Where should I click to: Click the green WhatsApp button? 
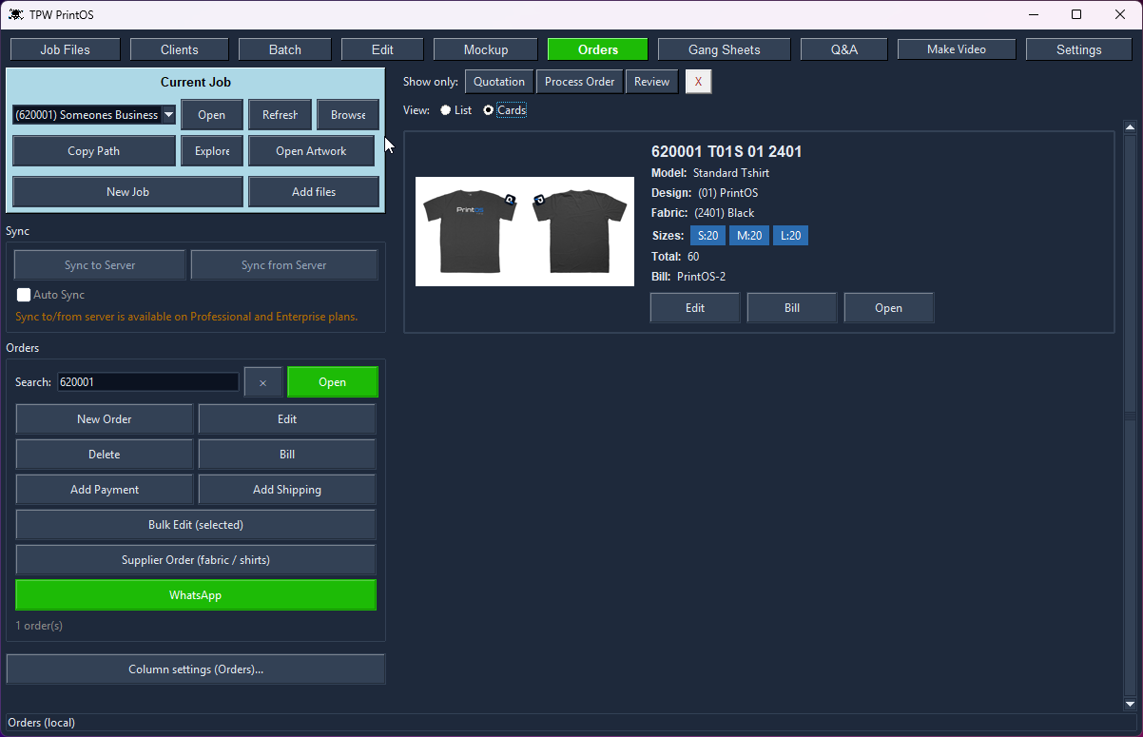pos(196,595)
